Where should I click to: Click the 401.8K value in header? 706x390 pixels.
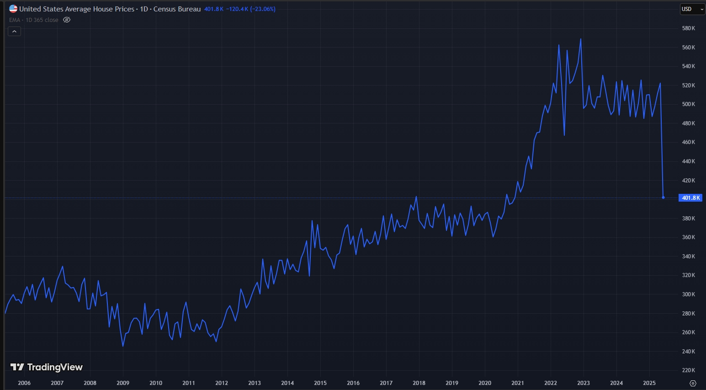pos(213,9)
